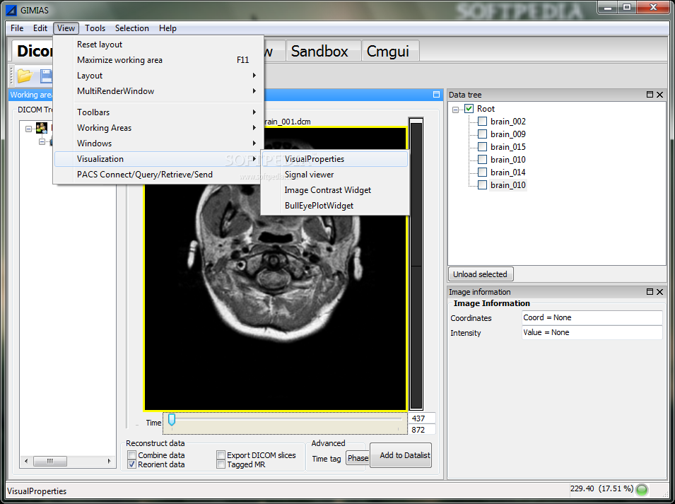Screen dimensions: 675x504
Task: Close the open View menu
Action: (66, 28)
